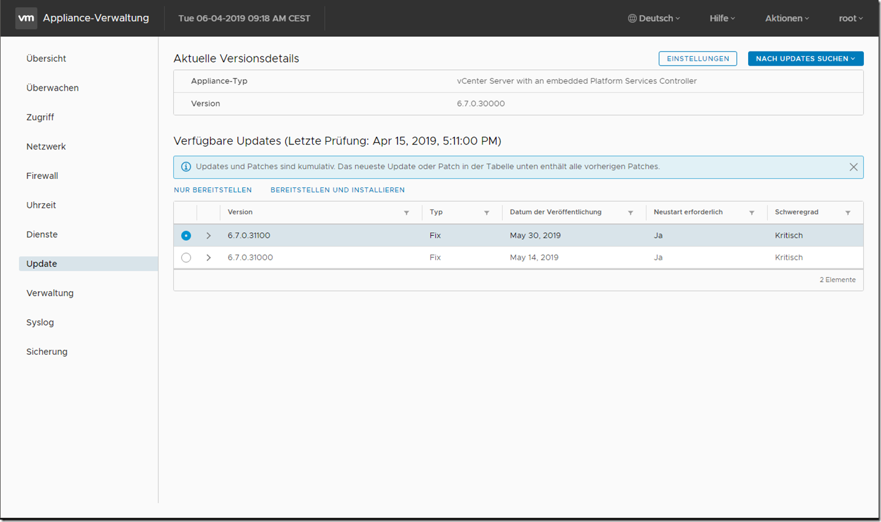Open Überwachen in sidebar
The width and height of the screenshot is (881, 522).
click(53, 88)
